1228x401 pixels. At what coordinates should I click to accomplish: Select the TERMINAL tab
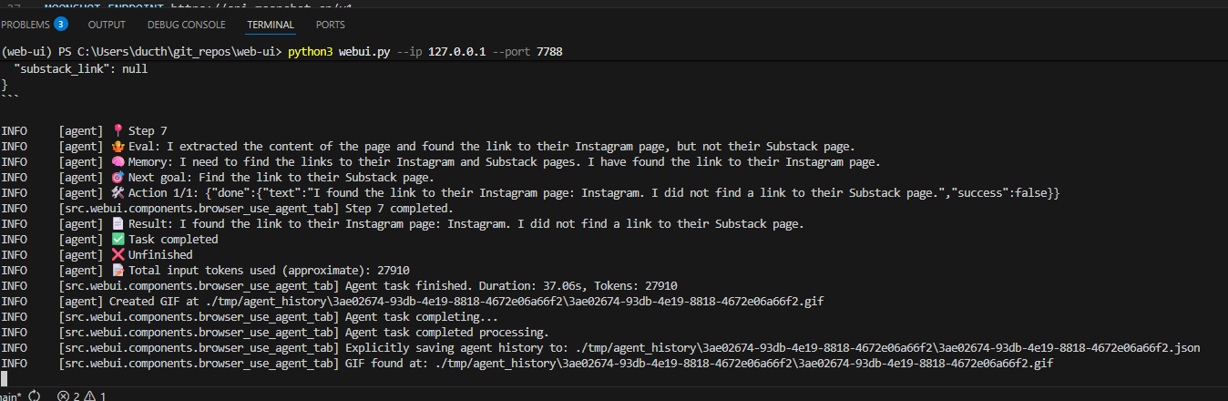(x=270, y=25)
